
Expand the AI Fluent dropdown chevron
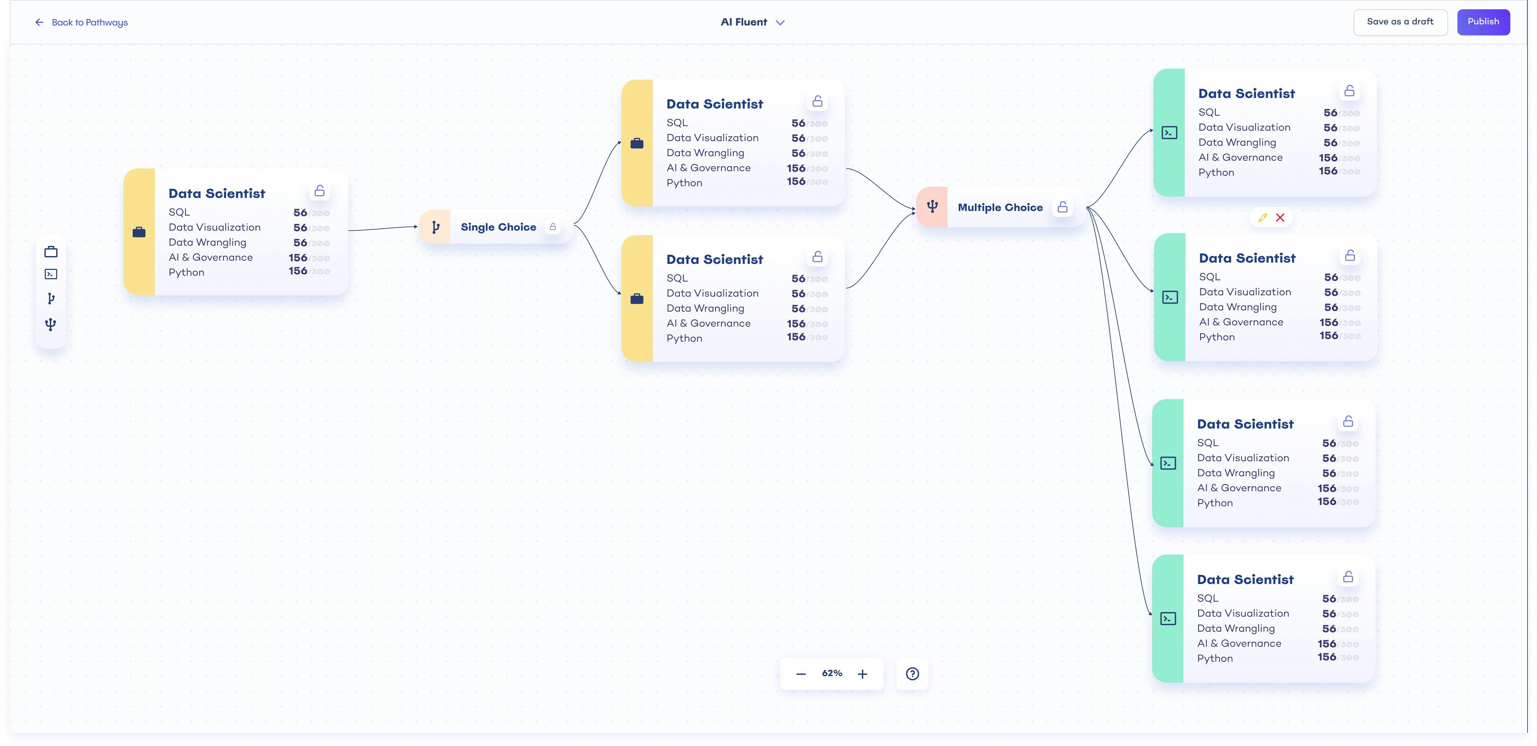point(780,23)
